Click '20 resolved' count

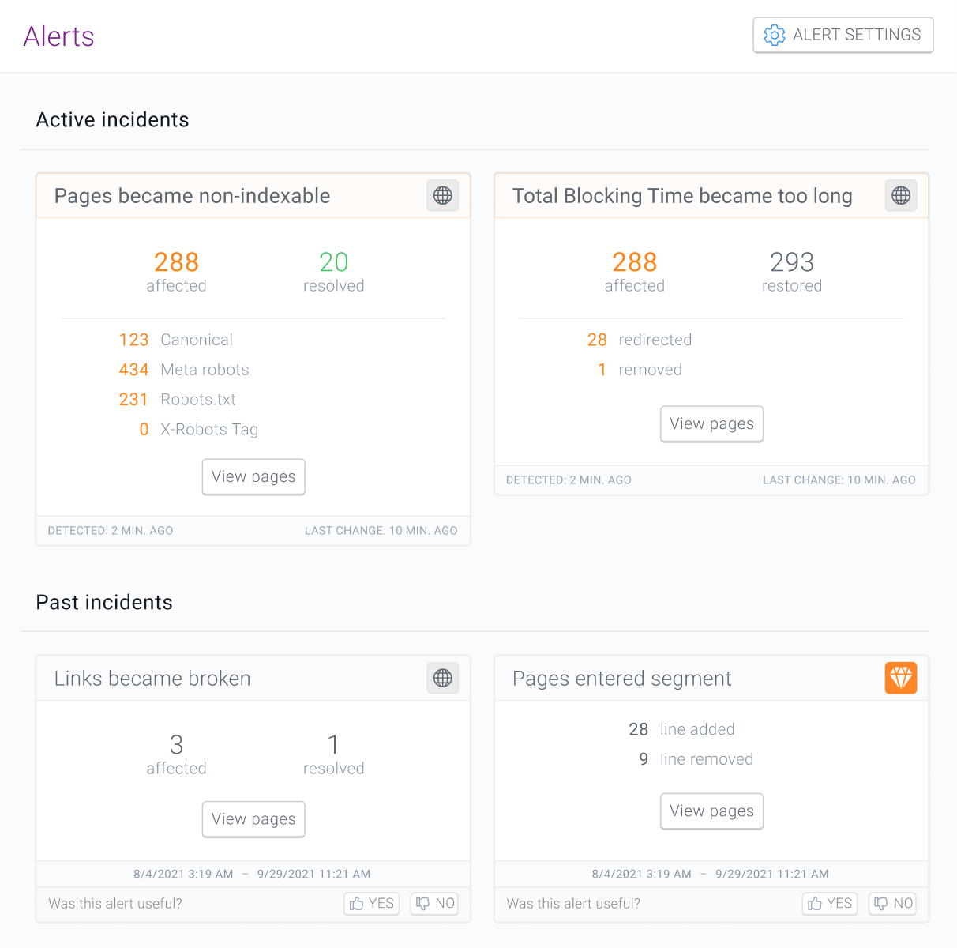333,271
